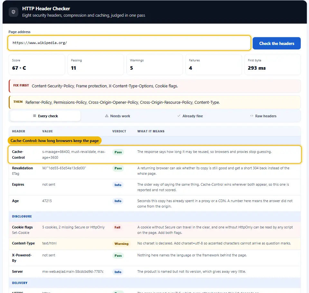Click the checkmark icon on Already fine

[179, 116]
